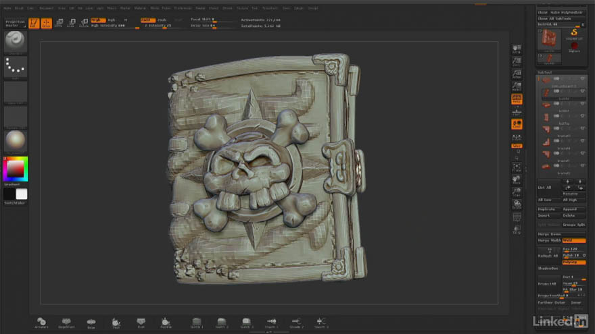The image size is (595, 334).
Task: Click the AAHalf icon in right shelf
Action: [517, 86]
